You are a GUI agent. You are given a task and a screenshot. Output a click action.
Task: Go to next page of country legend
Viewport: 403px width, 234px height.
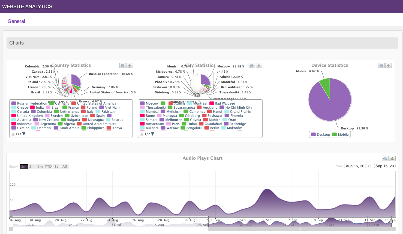click(x=24, y=134)
